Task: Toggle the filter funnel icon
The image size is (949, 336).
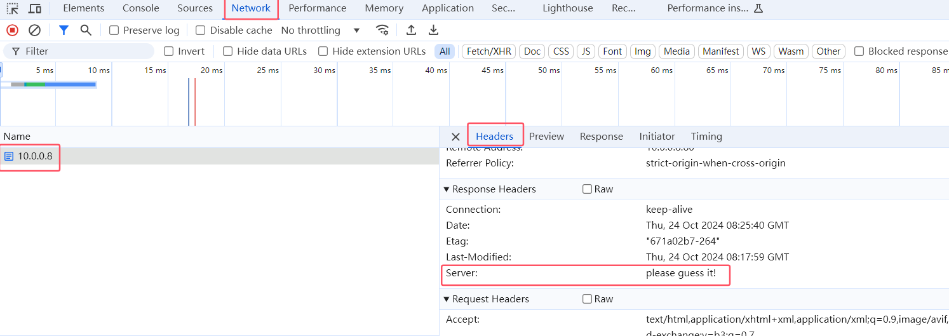Action: tap(64, 30)
